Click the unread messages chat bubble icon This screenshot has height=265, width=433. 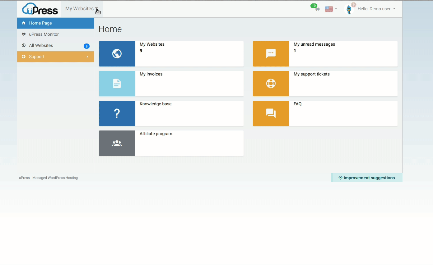pos(271,54)
